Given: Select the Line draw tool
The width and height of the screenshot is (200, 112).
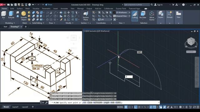Looking at the screenshot, I should coord(51,16).
